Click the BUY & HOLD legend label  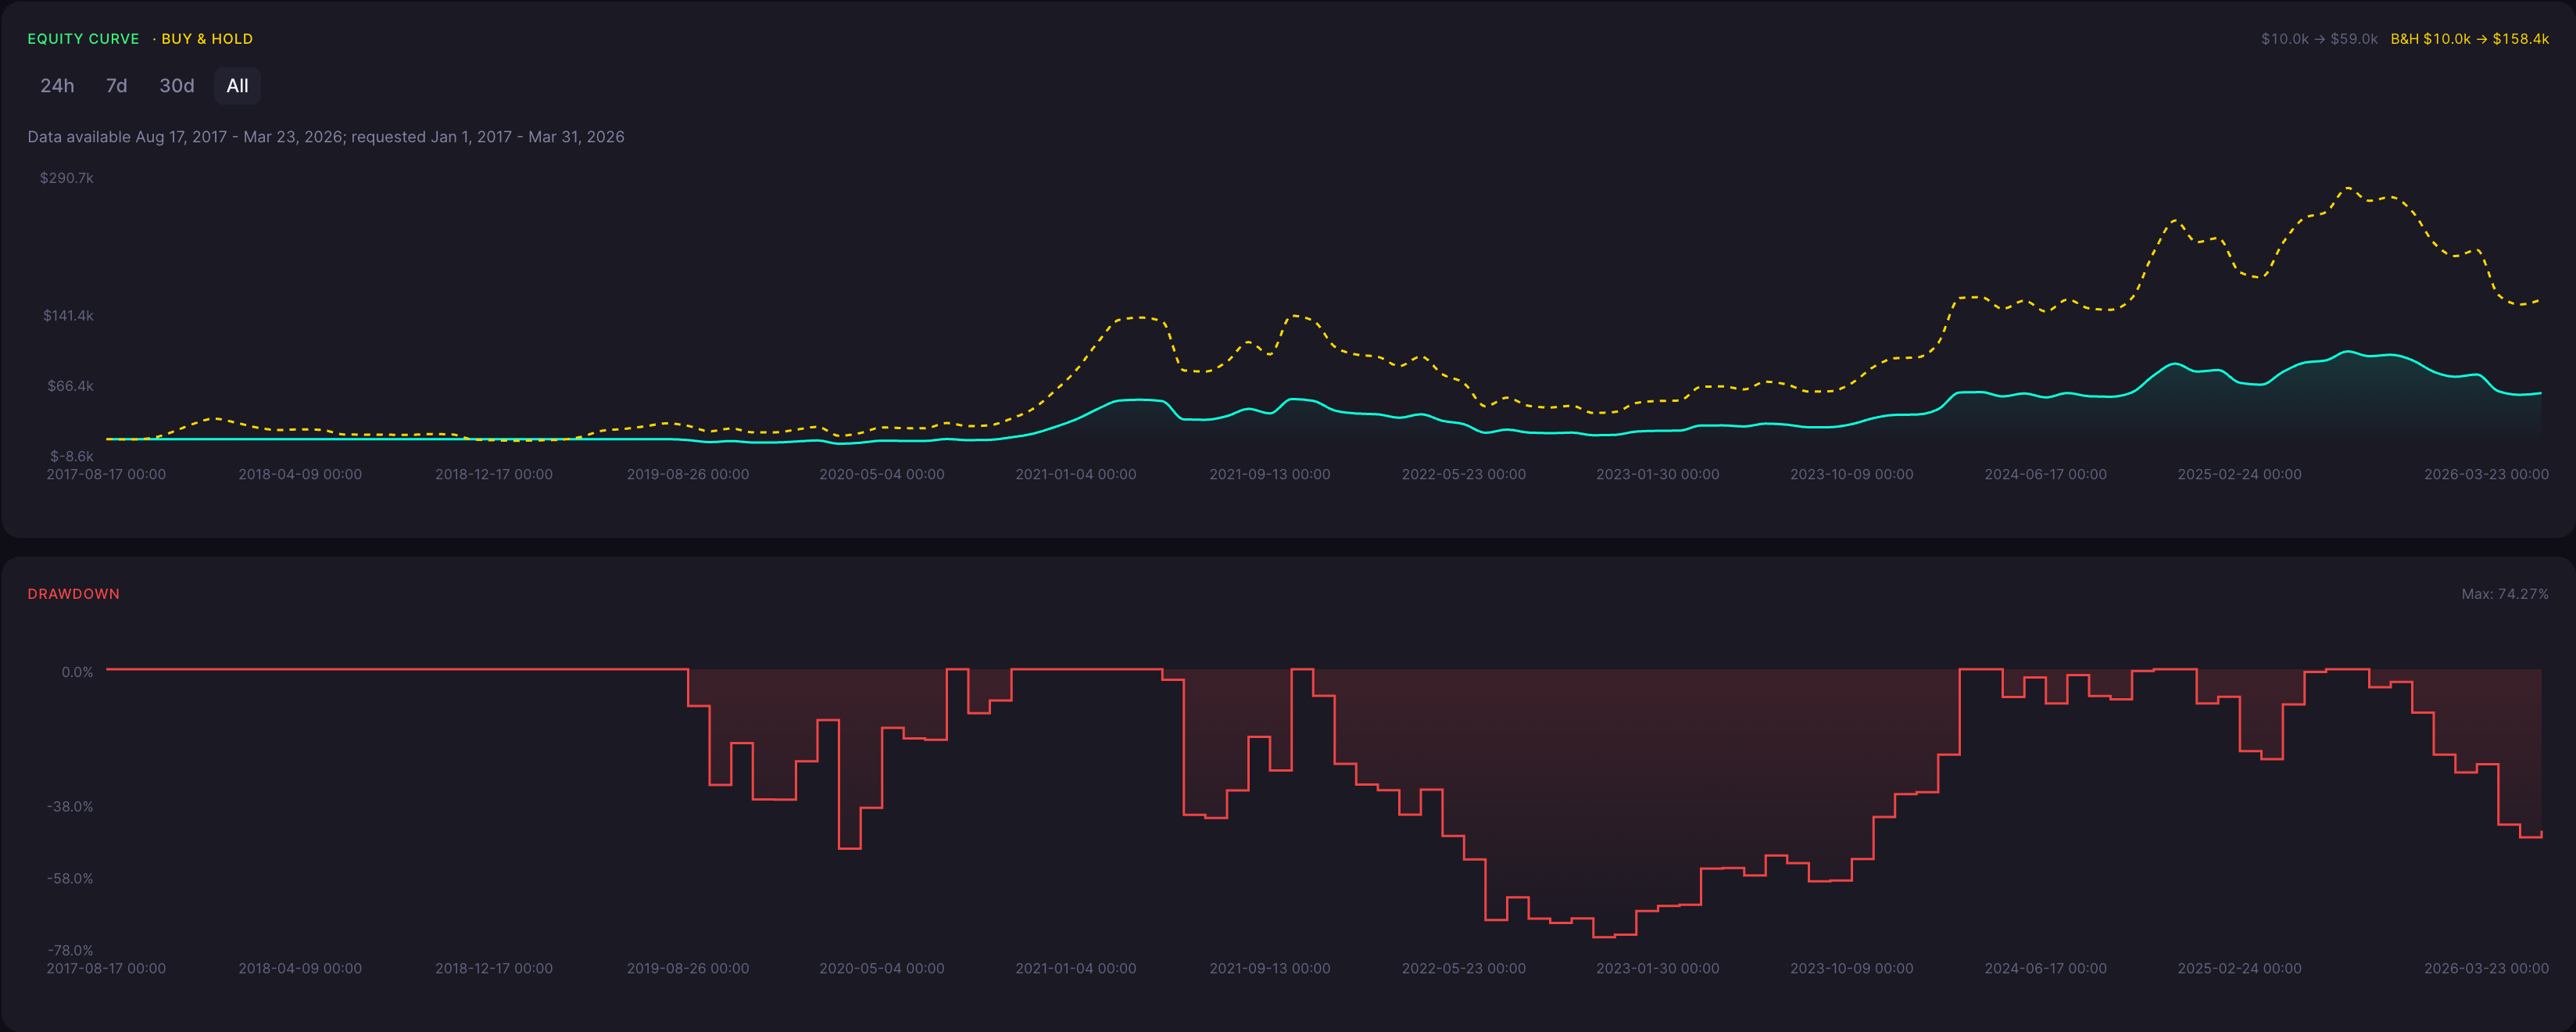(206, 39)
